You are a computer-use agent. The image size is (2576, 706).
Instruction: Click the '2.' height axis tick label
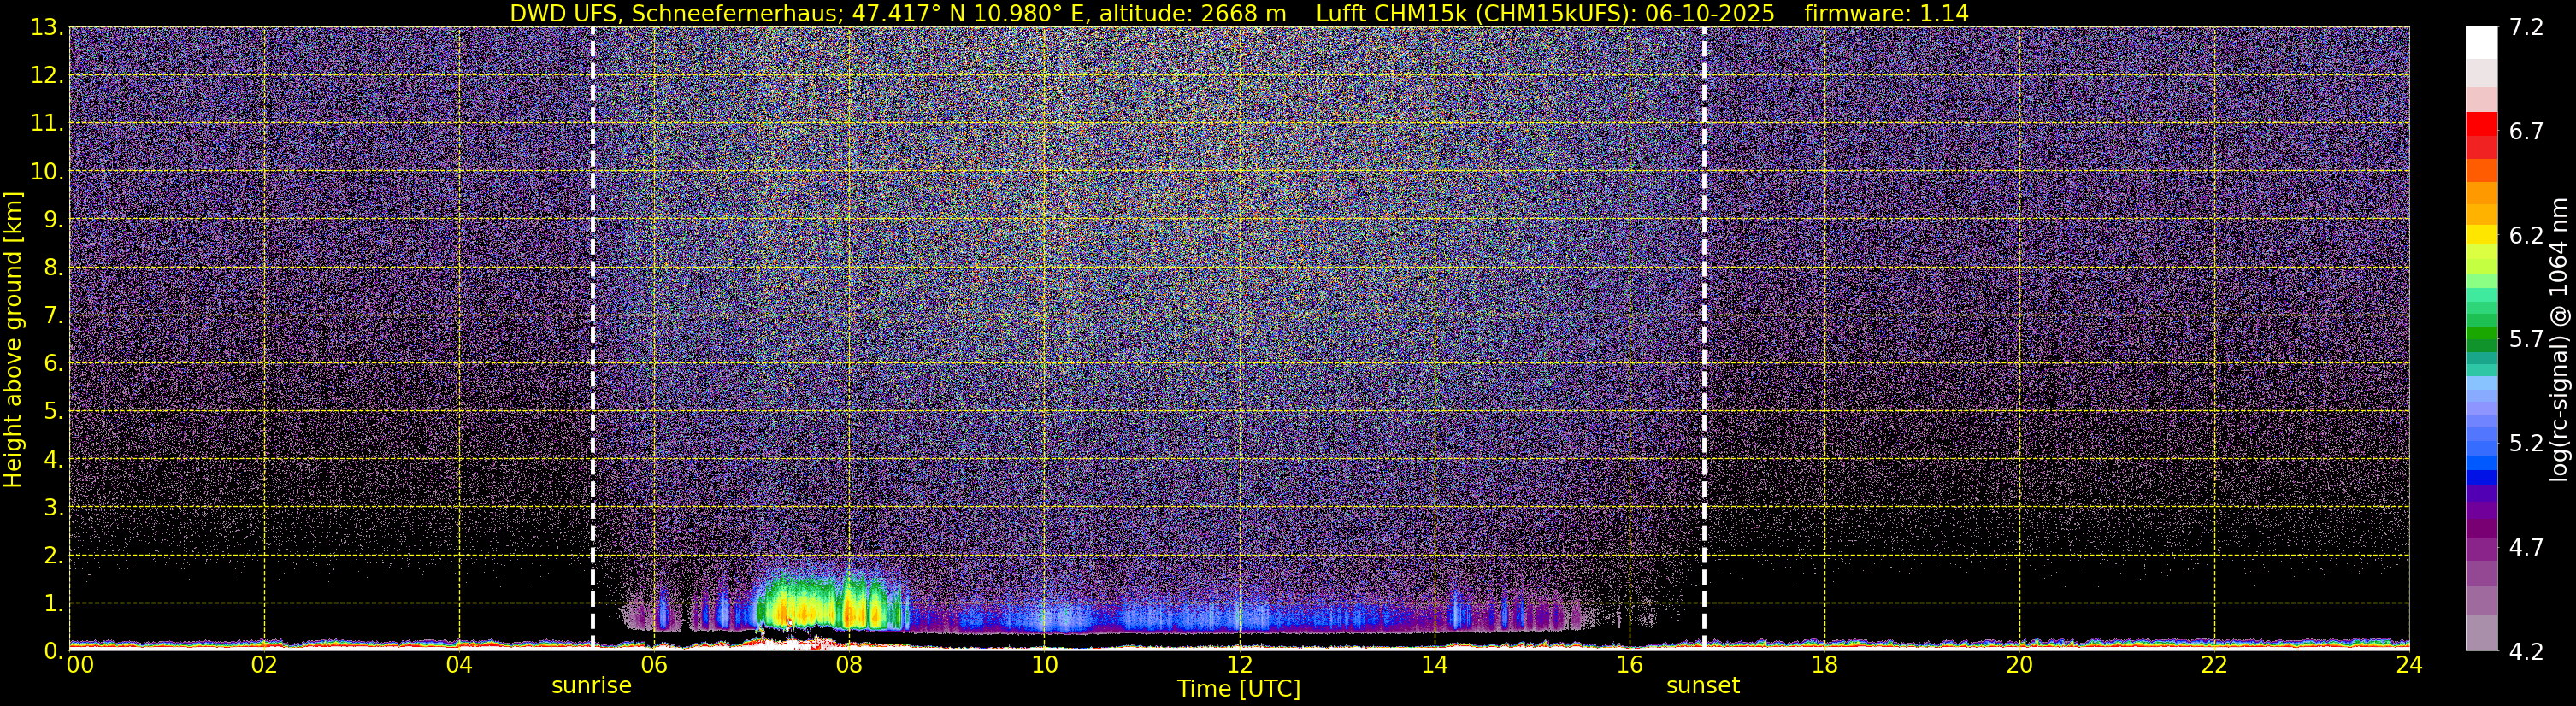pos(53,555)
